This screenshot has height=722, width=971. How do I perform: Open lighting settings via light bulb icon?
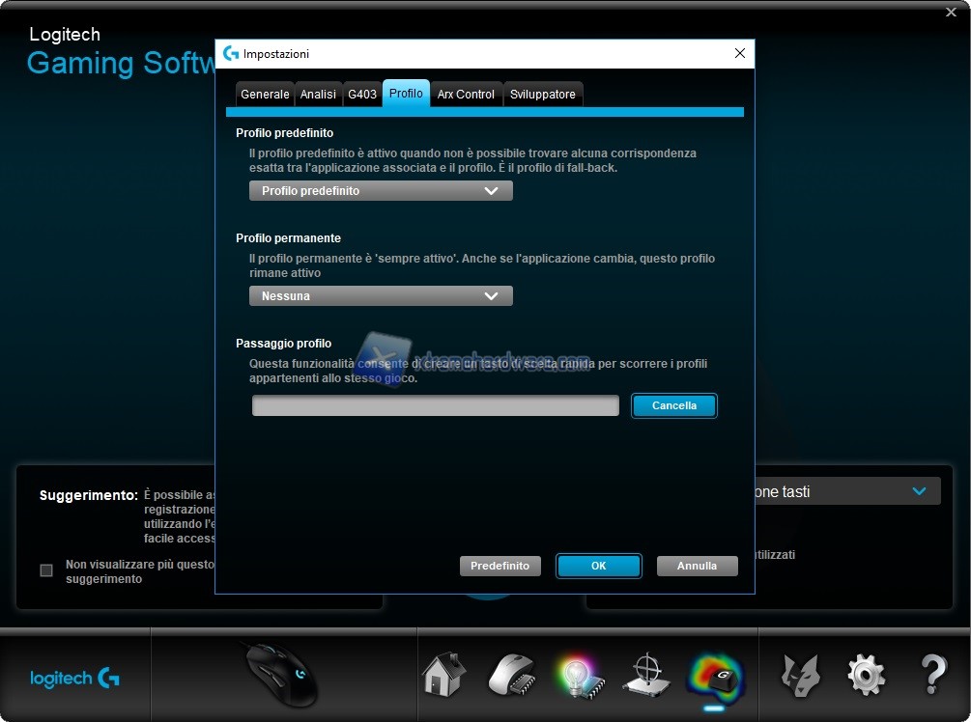coord(578,674)
